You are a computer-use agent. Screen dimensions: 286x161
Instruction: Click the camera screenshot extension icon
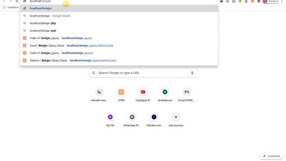pos(227,1)
